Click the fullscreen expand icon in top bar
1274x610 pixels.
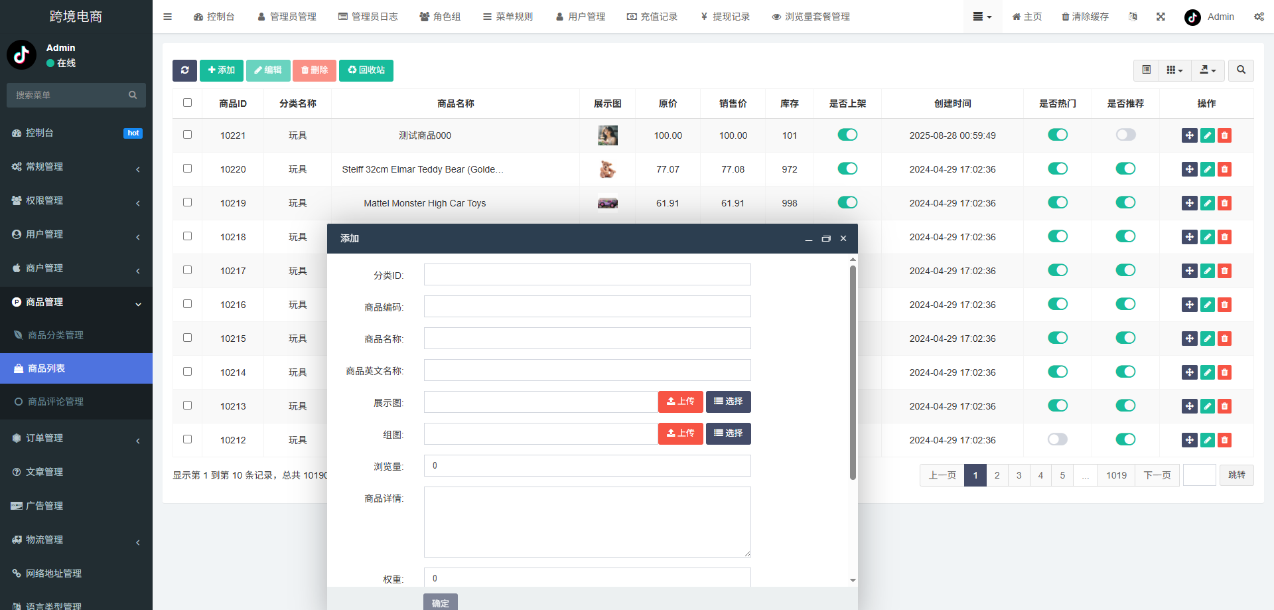1161,17
